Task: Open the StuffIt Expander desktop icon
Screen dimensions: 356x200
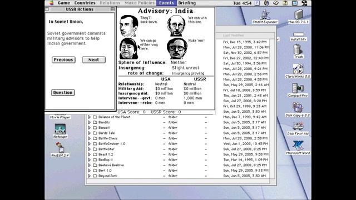Action: [x=265, y=15]
